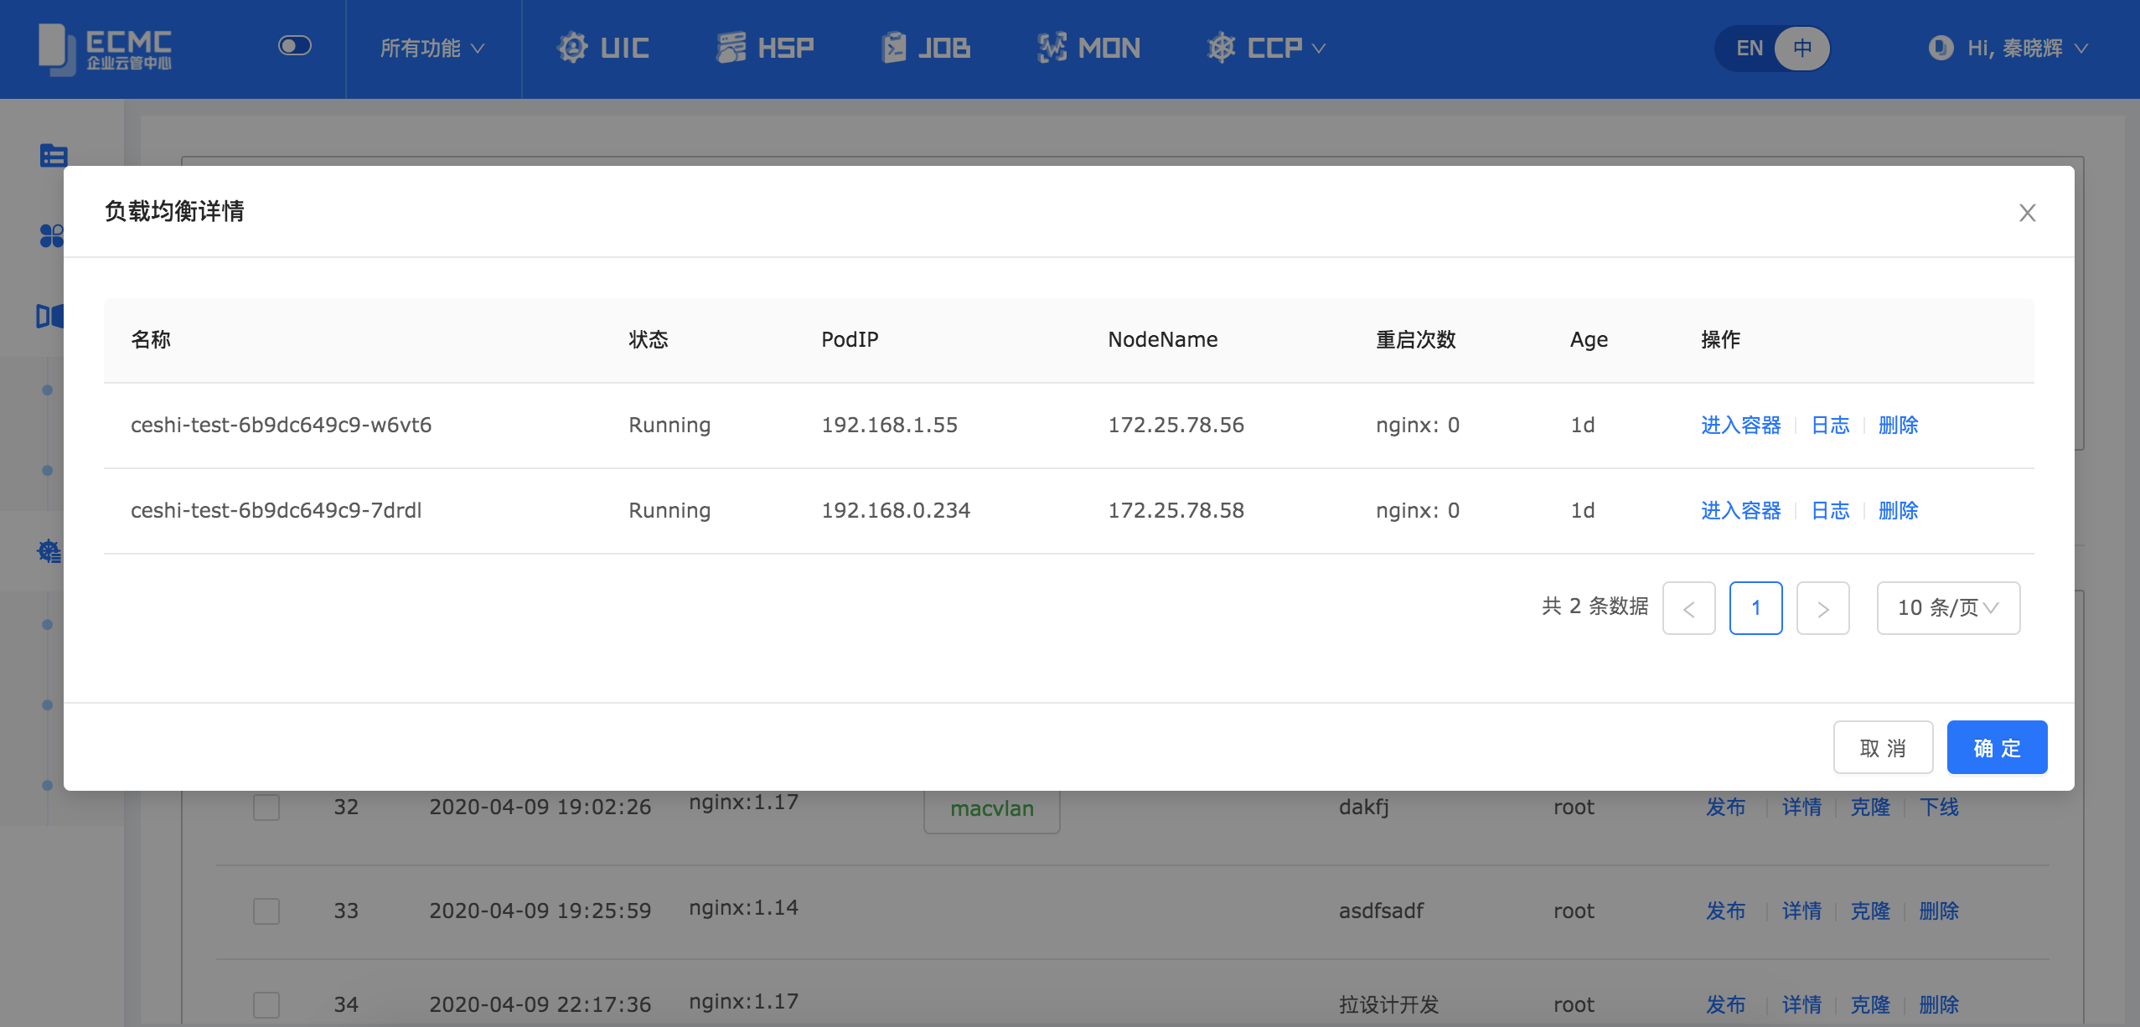
Task: Check the checkbox for row 33
Action: pos(266,911)
